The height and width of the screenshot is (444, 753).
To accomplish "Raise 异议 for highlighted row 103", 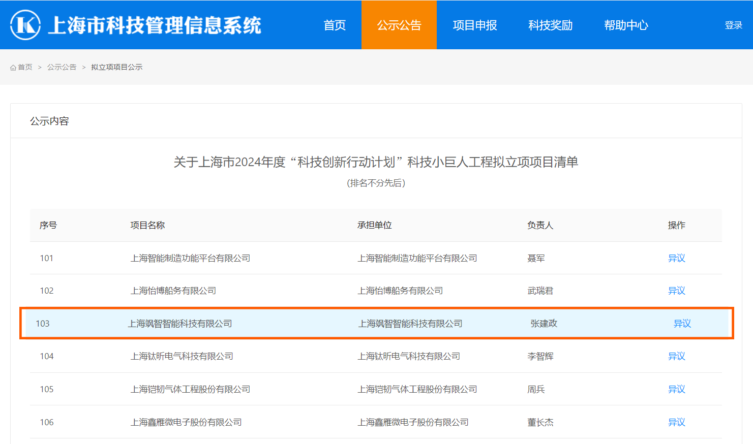I will (x=682, y=324).
